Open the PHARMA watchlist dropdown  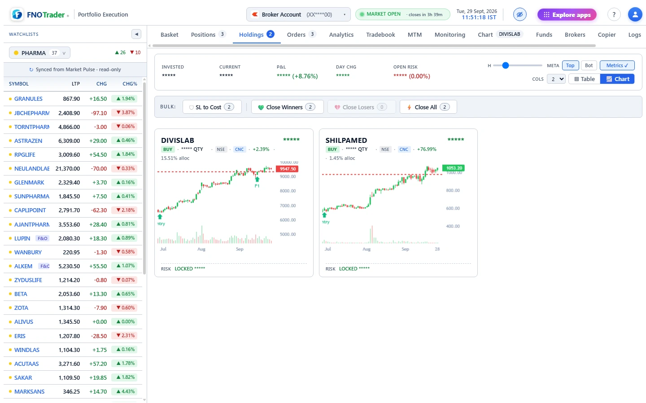(x=40, y=53)
